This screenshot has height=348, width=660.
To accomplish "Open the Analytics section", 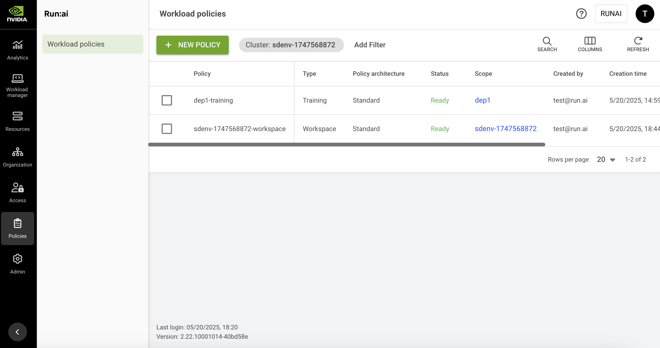I will (18, 50).
